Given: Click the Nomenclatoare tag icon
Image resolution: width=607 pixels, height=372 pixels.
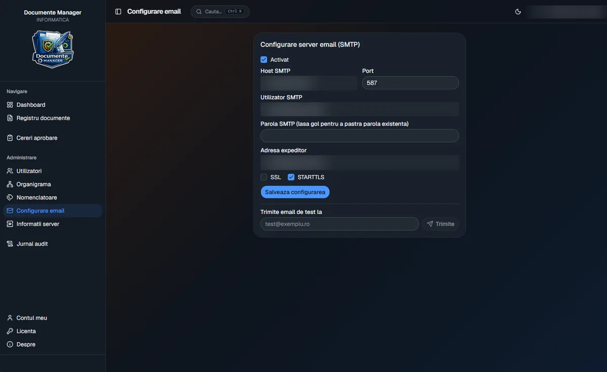Looking at the screenshot, I should click(10, 197).
